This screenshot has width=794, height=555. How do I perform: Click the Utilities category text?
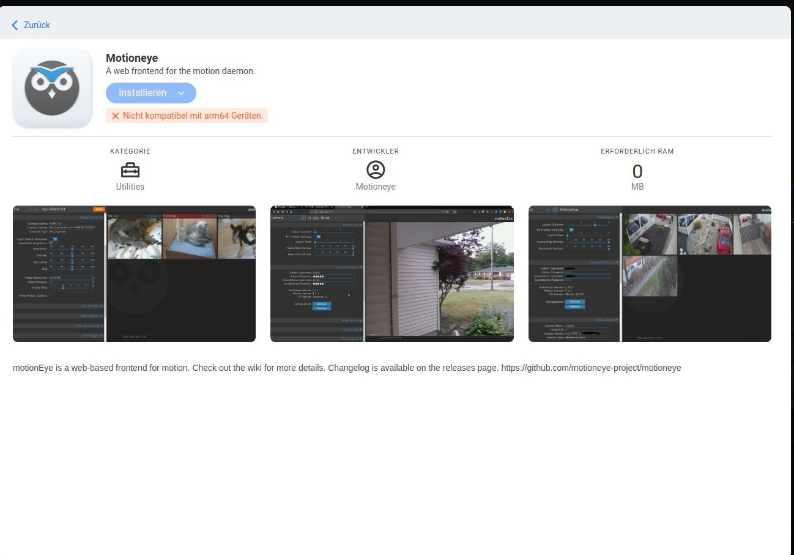(x=130, y=187)
